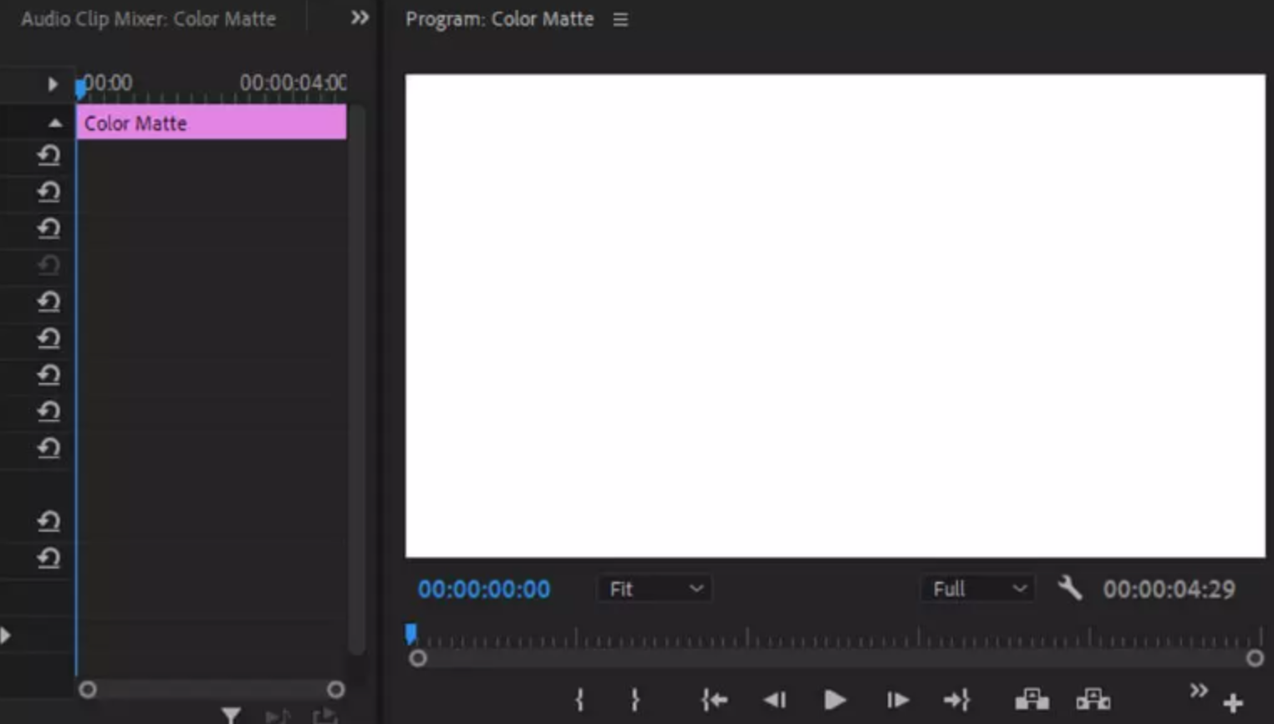Open the Fit zoom level dropdown
The height and width of the screenshot is (724, 1274).
(x=654, y=589)
